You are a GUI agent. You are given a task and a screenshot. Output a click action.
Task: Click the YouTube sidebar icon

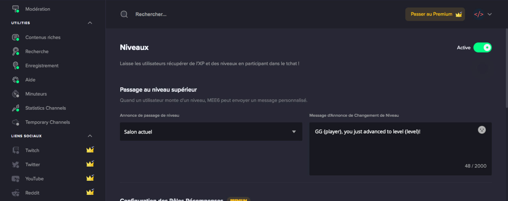(16, 178)
